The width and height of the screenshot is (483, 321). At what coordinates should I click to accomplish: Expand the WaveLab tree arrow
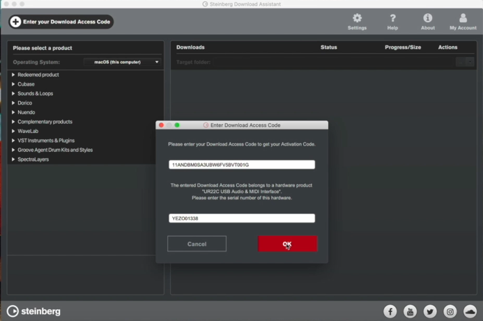13,131
